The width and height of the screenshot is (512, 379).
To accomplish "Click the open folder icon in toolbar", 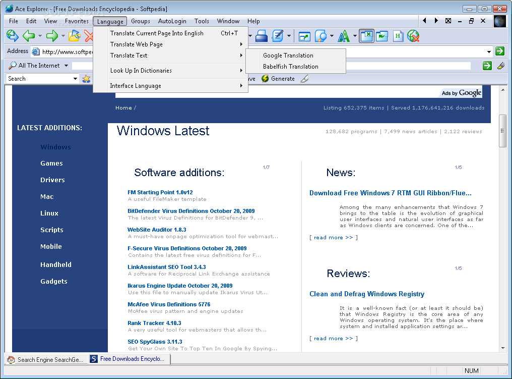I will [x=75, y=36].
